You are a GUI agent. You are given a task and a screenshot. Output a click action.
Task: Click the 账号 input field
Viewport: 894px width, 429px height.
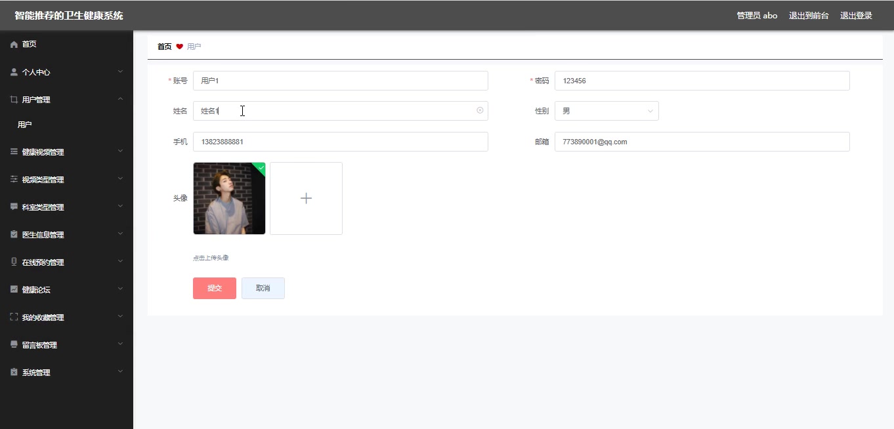341,81
